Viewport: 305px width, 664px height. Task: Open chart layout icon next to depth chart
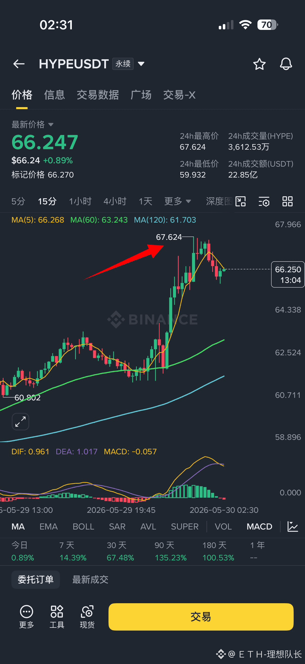click(x=241, y=201)
